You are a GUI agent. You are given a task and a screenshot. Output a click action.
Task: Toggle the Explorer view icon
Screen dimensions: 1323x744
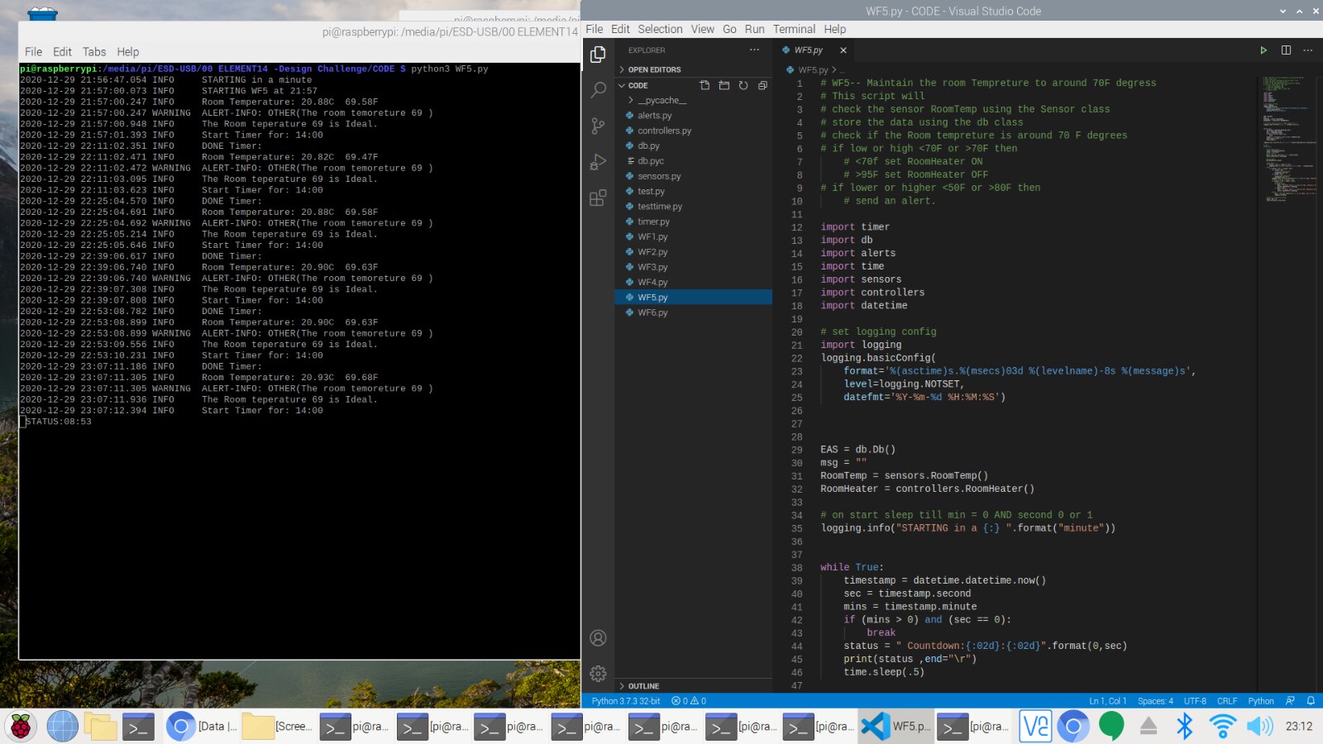point(598,55)
